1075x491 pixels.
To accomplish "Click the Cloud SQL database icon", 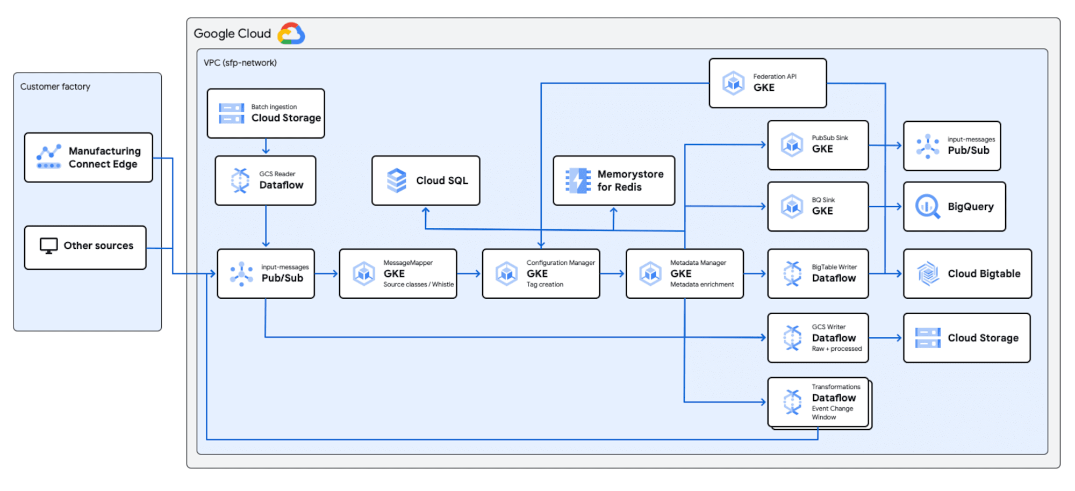I will point(397,180).
